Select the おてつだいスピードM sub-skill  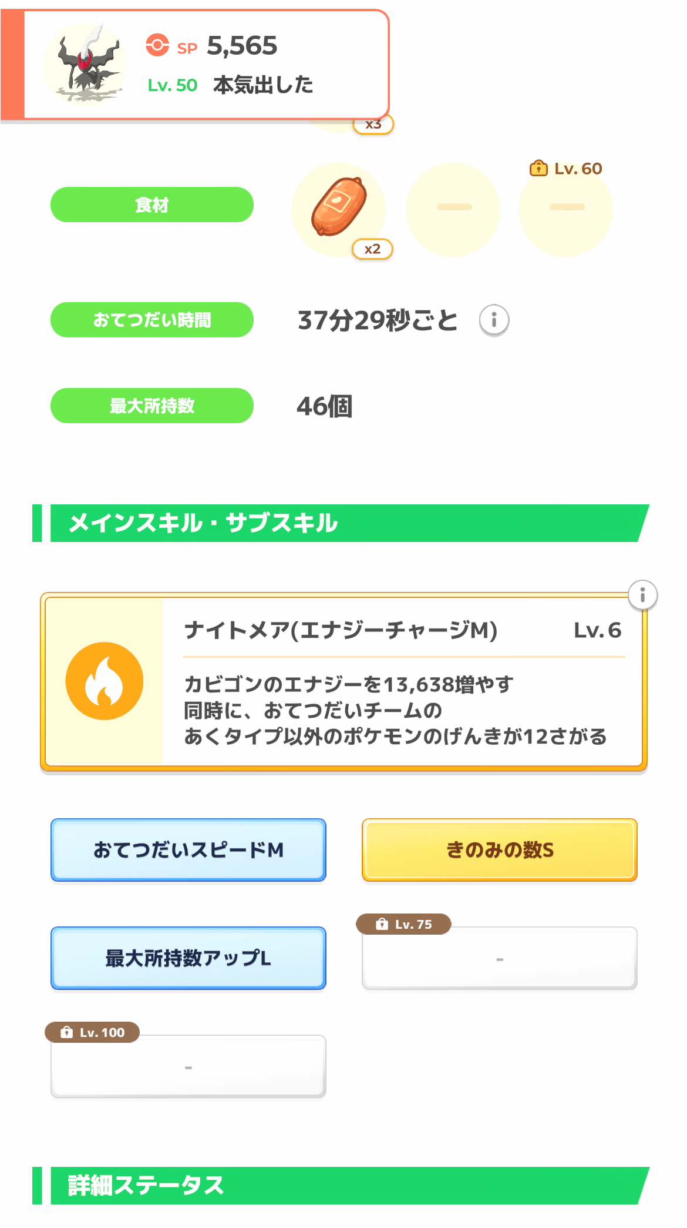pyautogui.click(x=188, y=850)
